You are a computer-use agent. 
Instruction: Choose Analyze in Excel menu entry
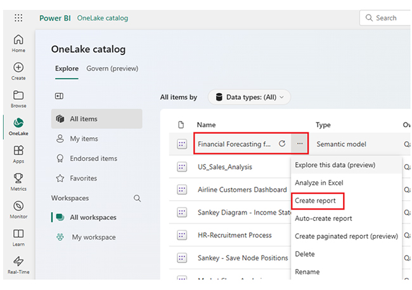tap(346, 182)
